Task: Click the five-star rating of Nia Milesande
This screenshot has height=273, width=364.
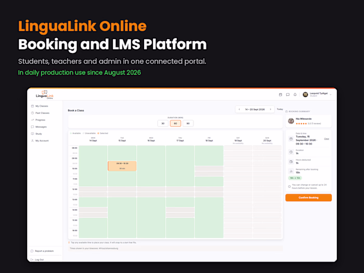Action: tap(301, 124)
